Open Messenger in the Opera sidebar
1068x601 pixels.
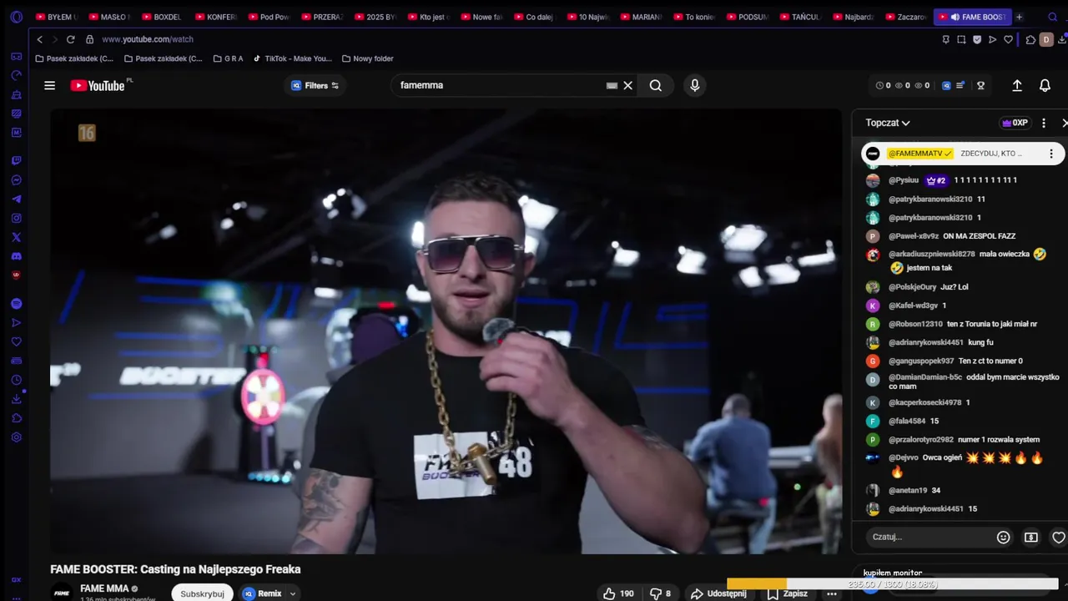(x=16, y=179)
